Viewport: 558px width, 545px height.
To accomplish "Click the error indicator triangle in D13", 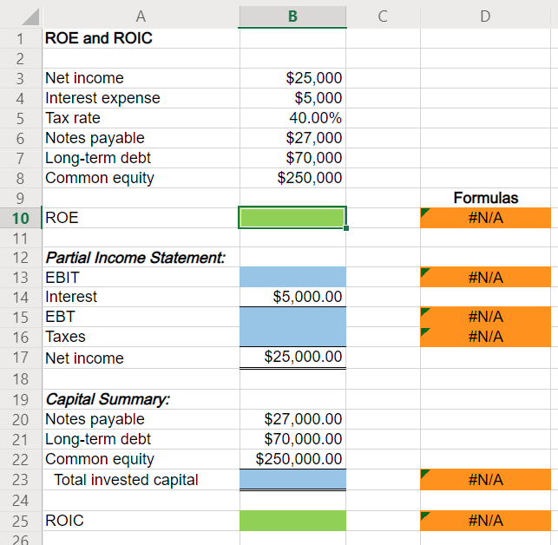I will coord(425,272).
